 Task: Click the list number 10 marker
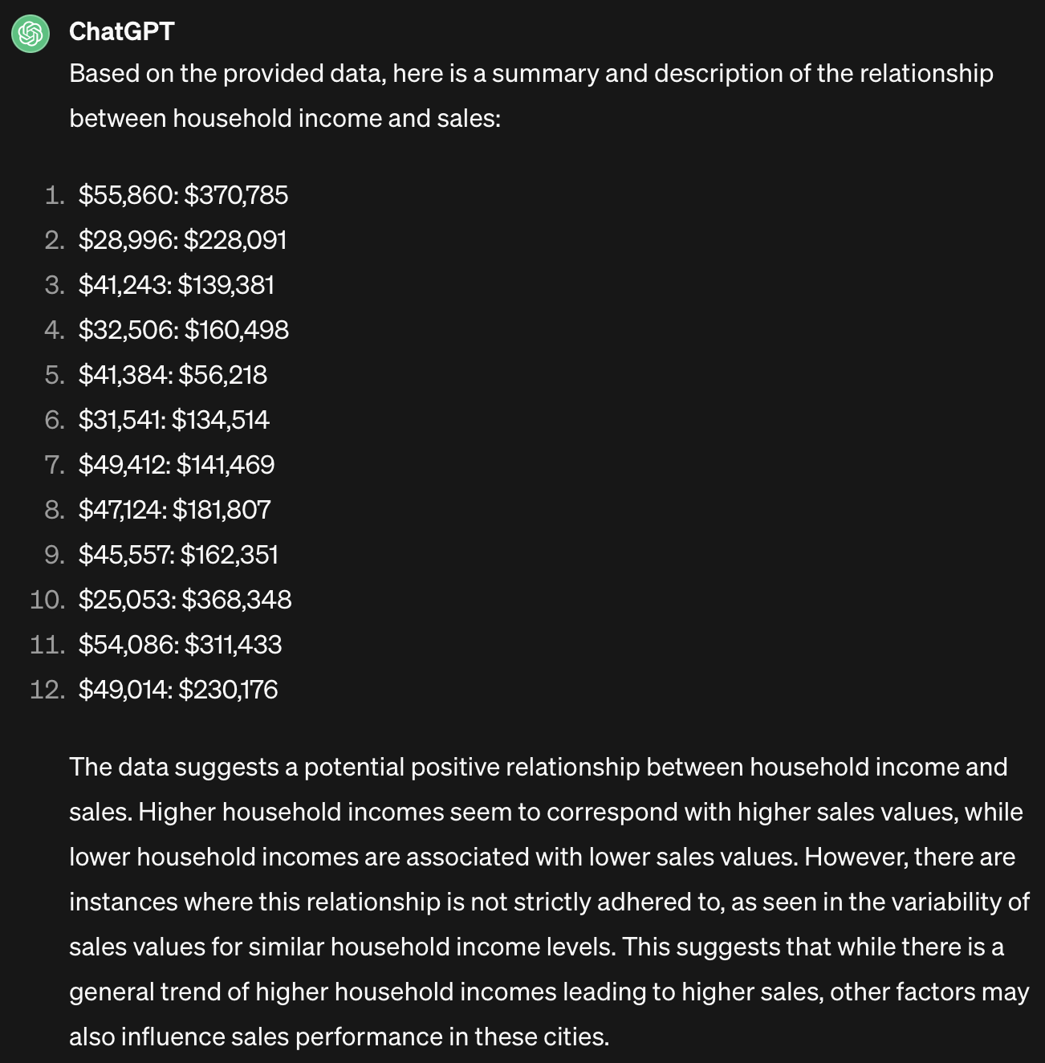pos(47,600)
